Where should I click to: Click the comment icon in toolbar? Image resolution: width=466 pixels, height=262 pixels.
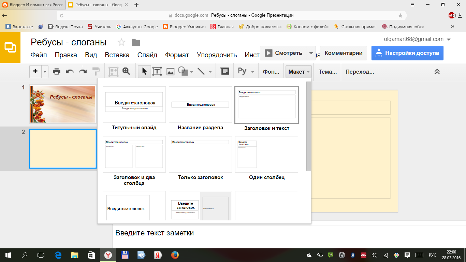pos(224,71)
